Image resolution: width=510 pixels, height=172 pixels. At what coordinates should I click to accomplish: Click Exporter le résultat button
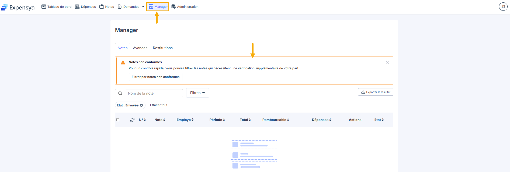coord(376,92)
